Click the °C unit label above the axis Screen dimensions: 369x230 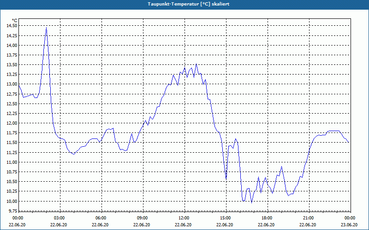click(x=15, y=21)
